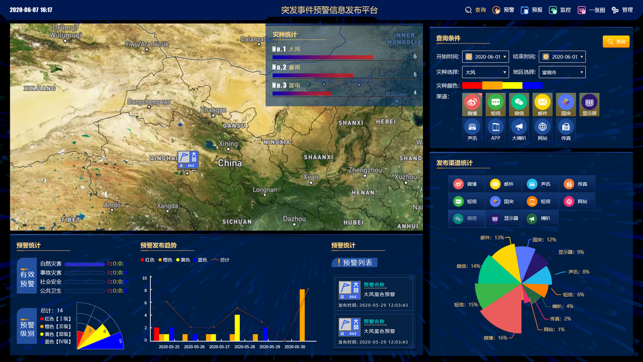Pick the red 灾种颜色 swatch
Image resolution: width=643 pixels, height=362 pixels.
click(472, 85)
